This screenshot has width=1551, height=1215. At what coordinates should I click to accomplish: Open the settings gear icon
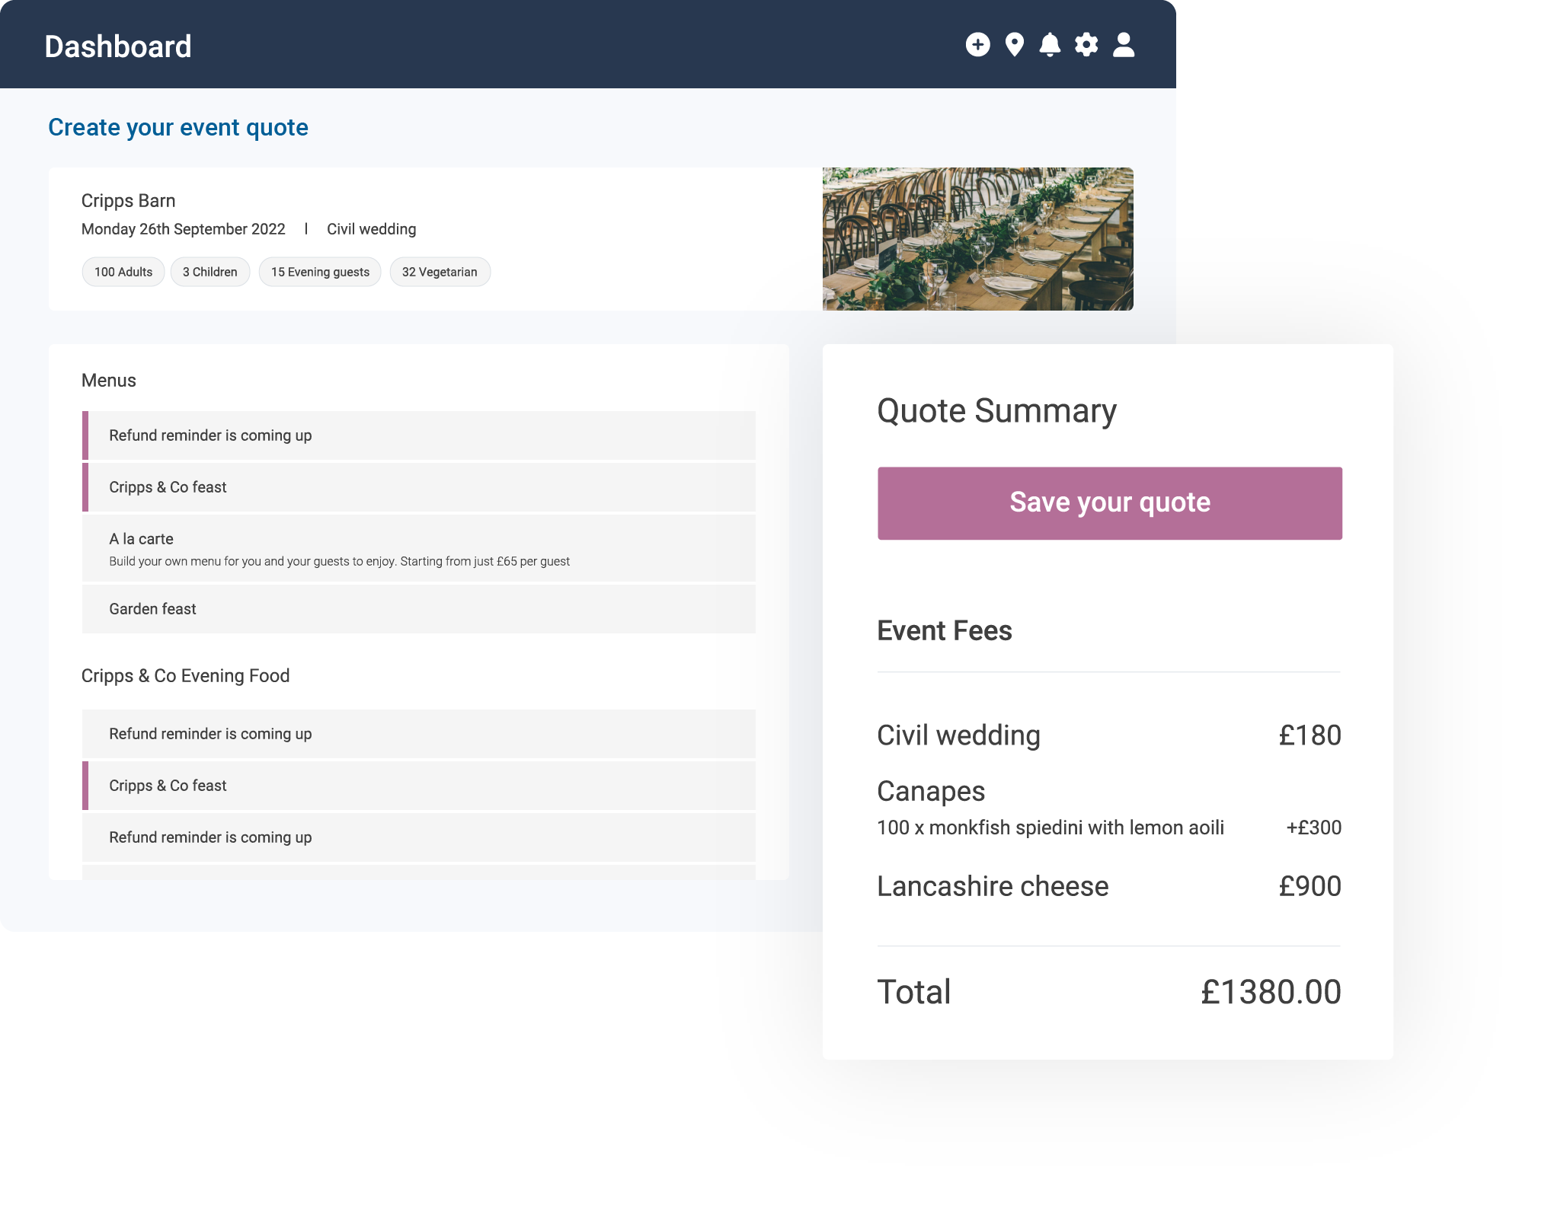pyautogui.click(x=1086, y=45)
